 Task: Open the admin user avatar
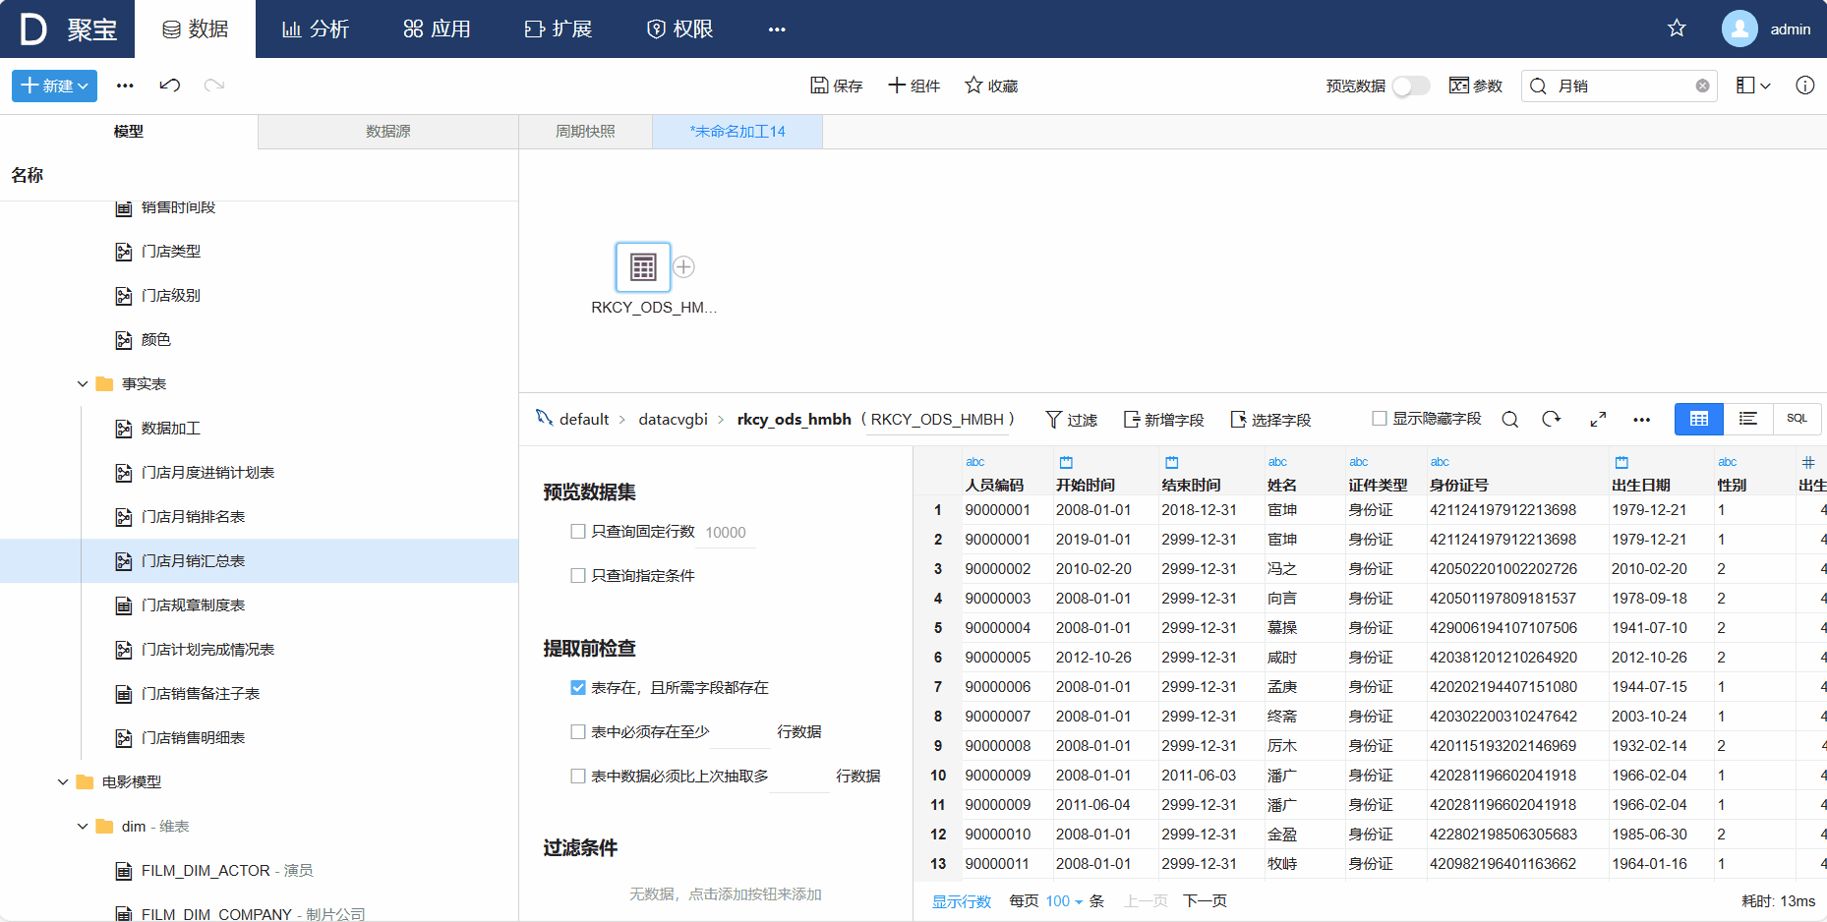click(x=1739, y=29)
